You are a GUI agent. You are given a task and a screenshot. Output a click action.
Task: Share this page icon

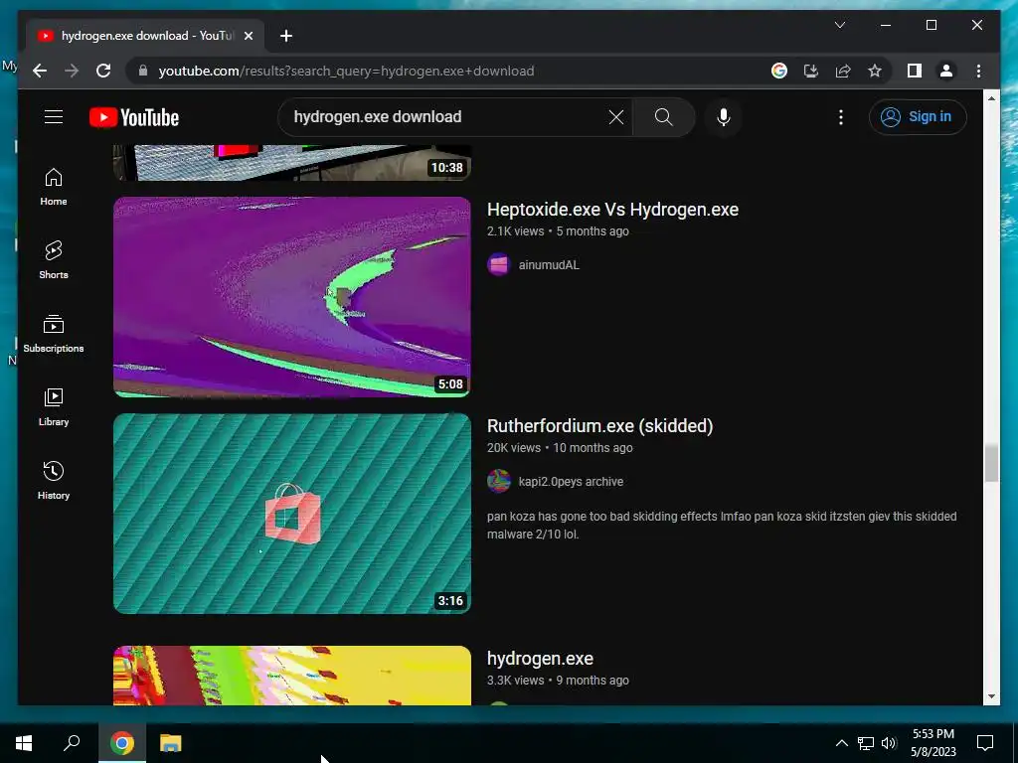pyautogui.click(x=843, y=71)
